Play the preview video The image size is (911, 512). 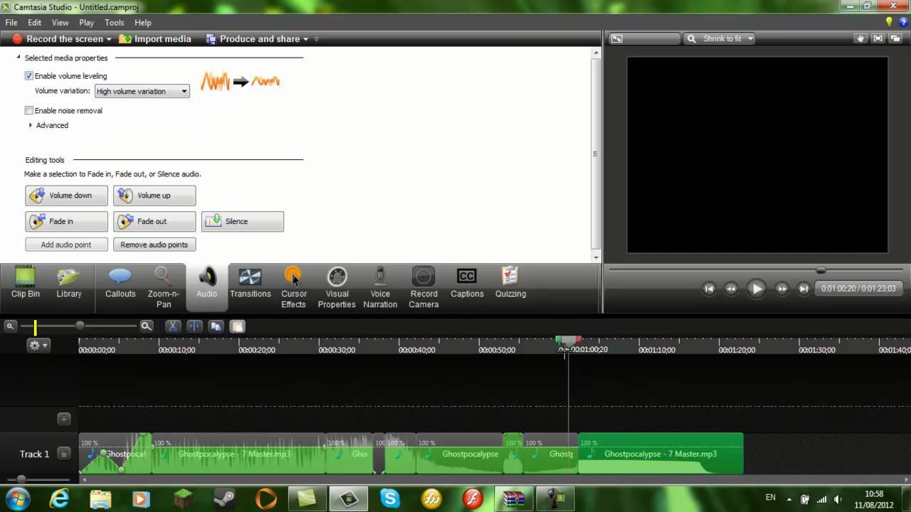756,289
